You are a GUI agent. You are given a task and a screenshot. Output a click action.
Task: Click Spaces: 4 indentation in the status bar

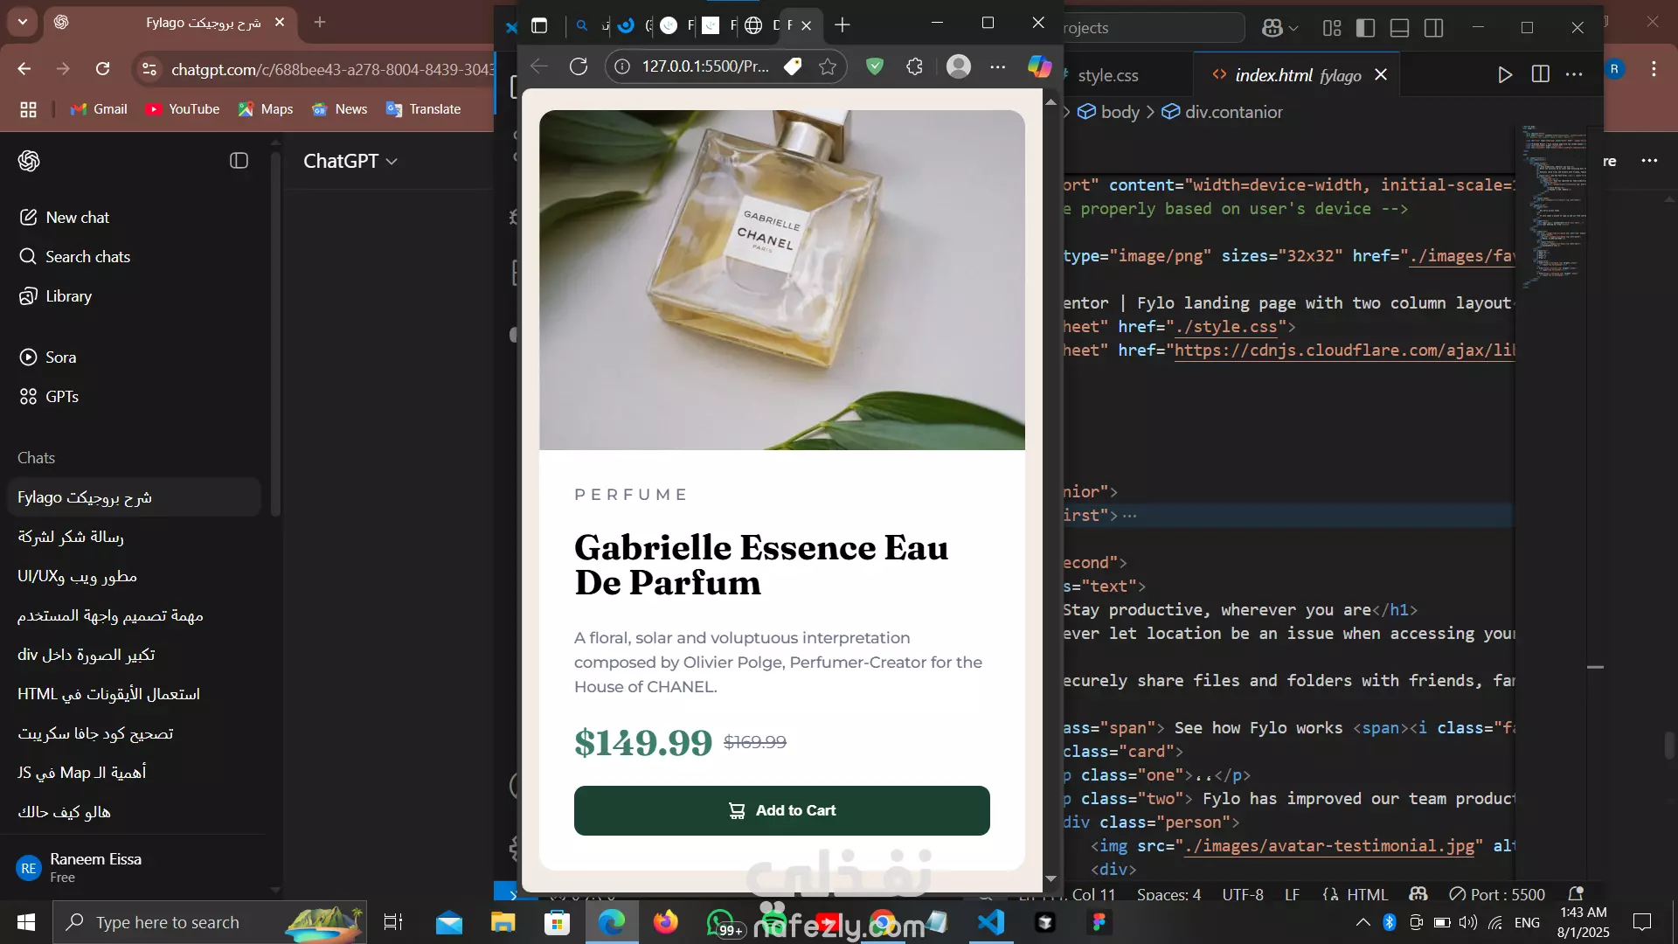click(x=1168, y=894)
